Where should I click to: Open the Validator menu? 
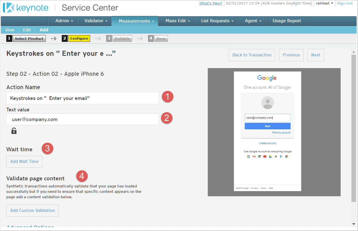[96, 21]
